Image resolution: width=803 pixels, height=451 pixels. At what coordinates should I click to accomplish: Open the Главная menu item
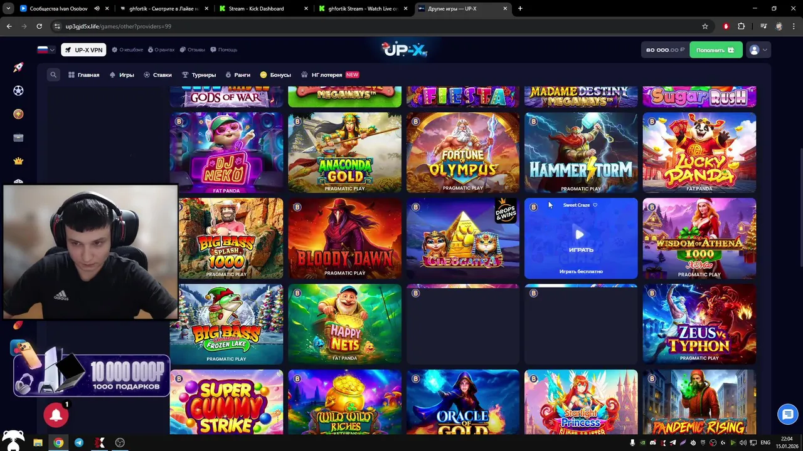pos(84,75)
